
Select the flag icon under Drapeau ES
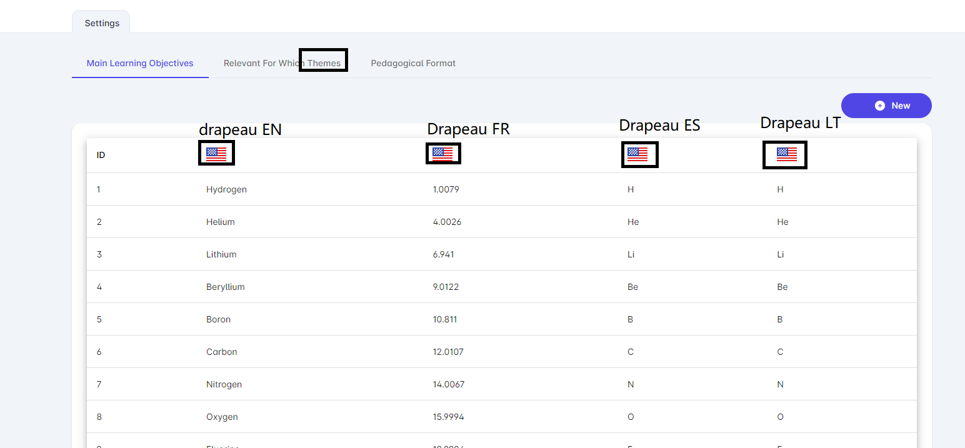(637, 154)
